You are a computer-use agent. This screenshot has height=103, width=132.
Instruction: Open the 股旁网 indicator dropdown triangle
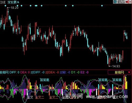(x=129, y=72)
